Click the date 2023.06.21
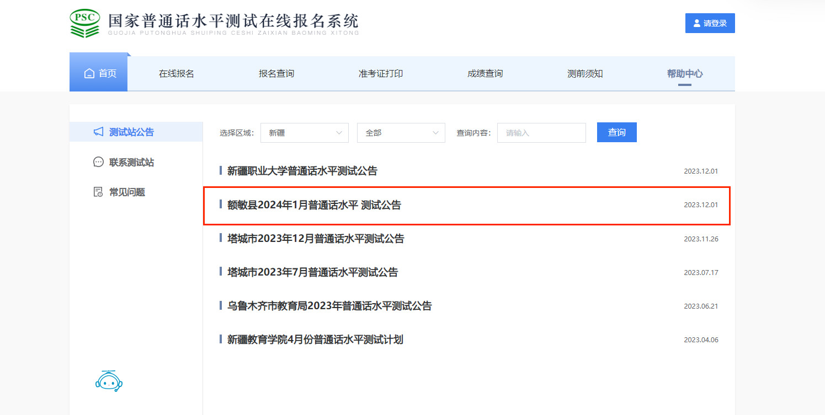This screenshot has height=415, width=825. (701, 306)
